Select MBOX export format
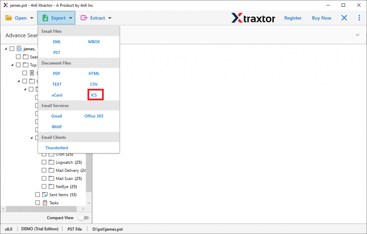 point(94,42)
